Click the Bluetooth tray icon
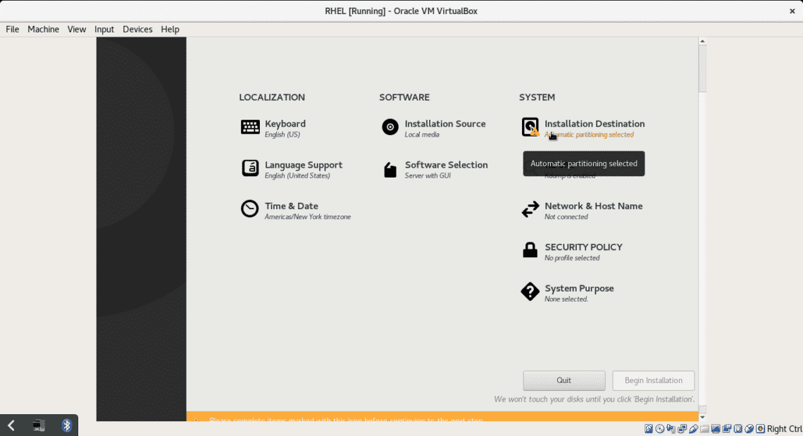 pyautogui.click(x=67, y=425)
